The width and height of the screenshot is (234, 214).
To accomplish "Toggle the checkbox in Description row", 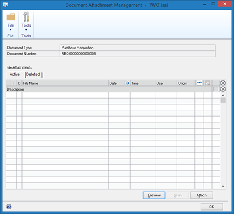I will 215,89.
